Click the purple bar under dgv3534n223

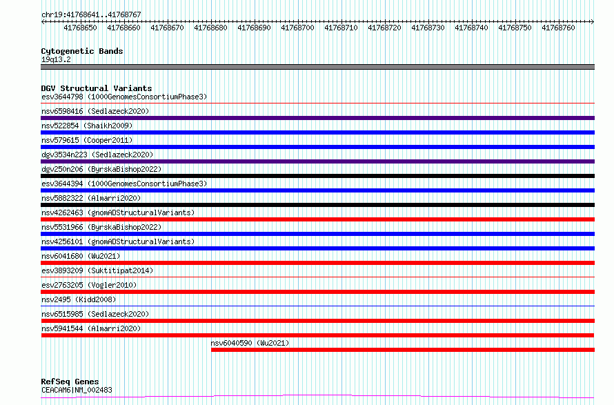click(317, 161)
